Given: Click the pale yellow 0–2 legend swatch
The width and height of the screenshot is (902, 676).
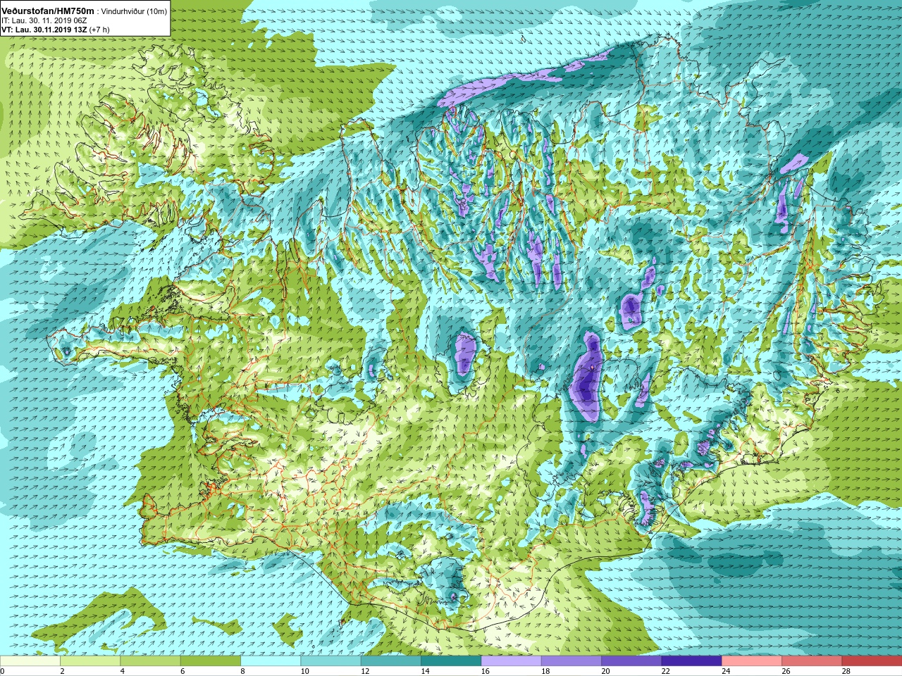Looking at the screenshot, I should [x=30, y=661].
